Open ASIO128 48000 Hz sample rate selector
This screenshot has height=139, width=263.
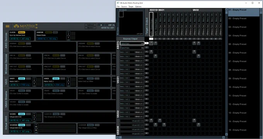point(41,39)
